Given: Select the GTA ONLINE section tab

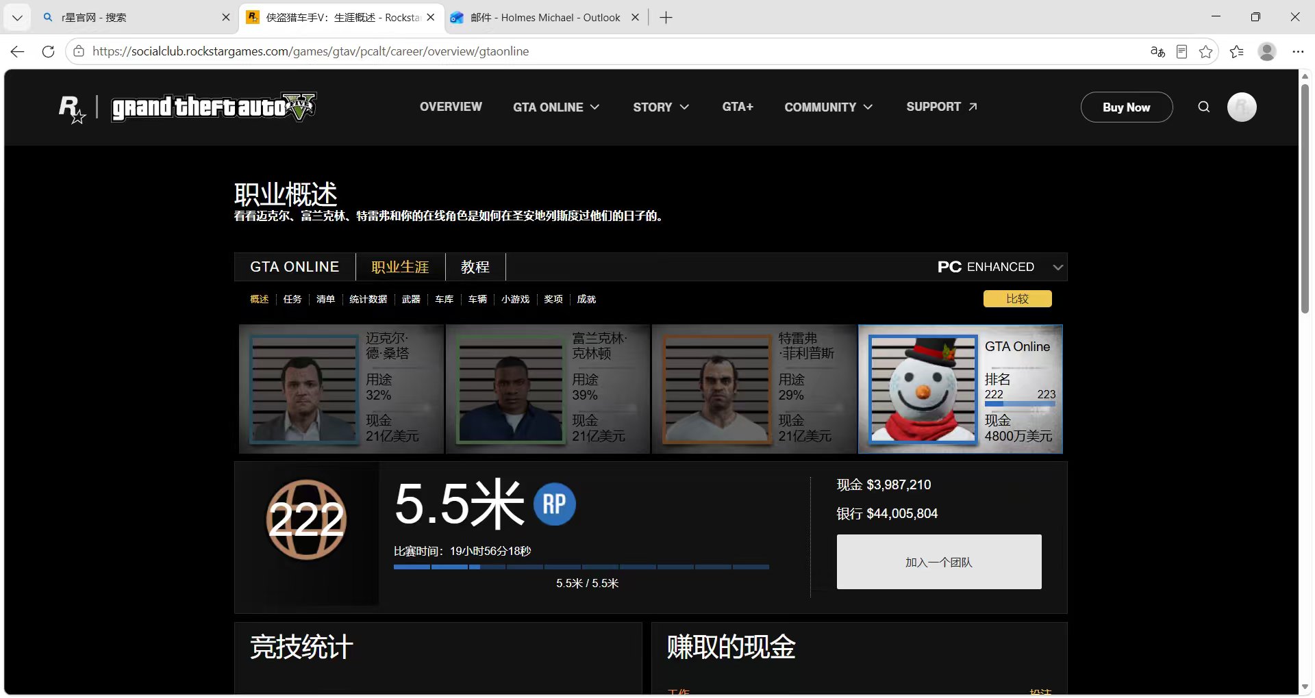Looking at the screenshot, I should tap(295, 267).
